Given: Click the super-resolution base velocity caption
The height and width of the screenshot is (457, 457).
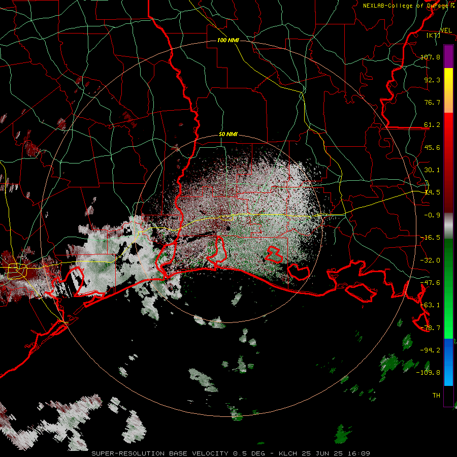Looking at the screenshot, I should [x=231, y=453].
